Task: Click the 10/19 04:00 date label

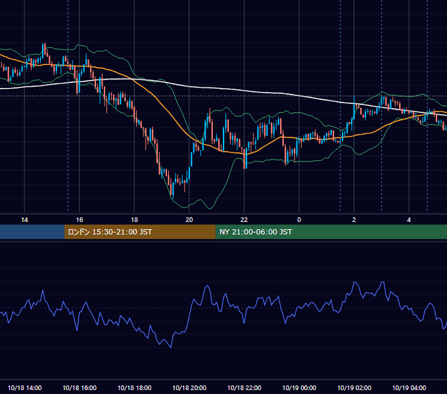Action: click(409, 387)
